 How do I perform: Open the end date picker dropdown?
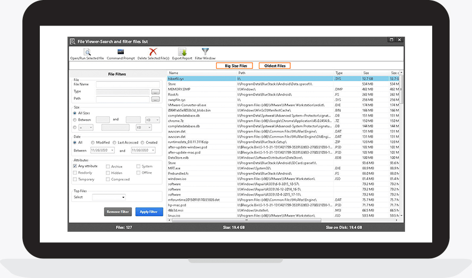click(x=153, y=150)
